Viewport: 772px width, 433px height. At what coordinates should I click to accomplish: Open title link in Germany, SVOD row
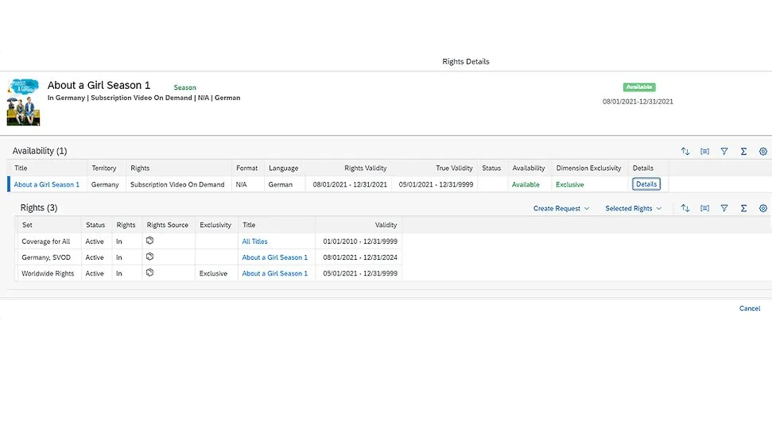pyautogui.click(x=274, y=257)
